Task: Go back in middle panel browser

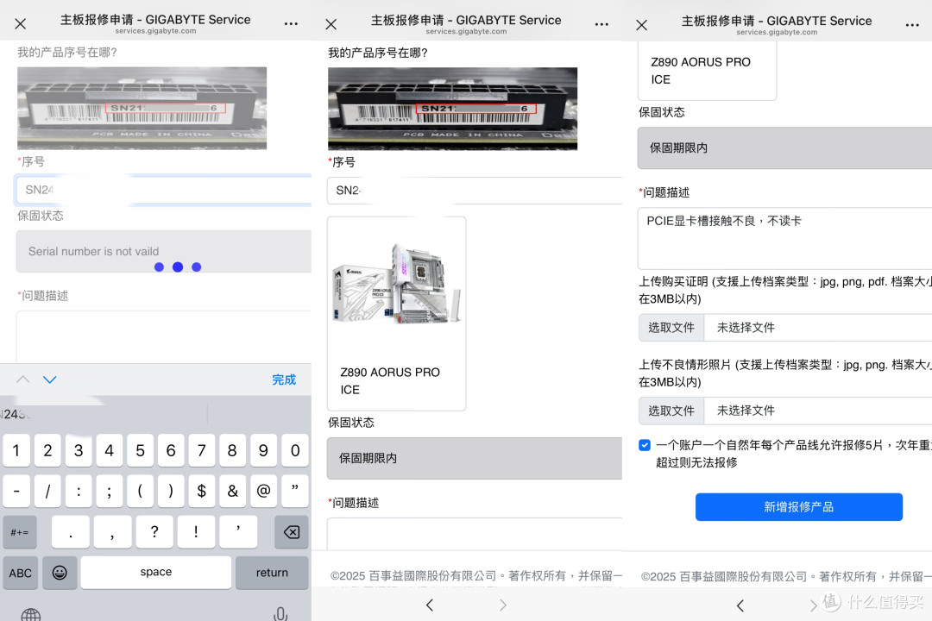Action: pyautogui.click(x=430, y=605)
